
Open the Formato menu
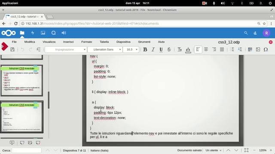tap(87, 42)
